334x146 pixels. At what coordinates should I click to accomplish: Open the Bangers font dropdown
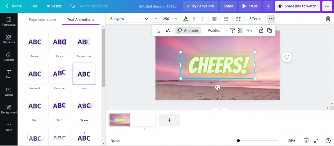[x=129, y=19]
